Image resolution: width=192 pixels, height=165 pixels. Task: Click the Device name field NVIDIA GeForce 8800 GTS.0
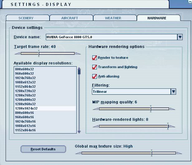coord(112,37)
